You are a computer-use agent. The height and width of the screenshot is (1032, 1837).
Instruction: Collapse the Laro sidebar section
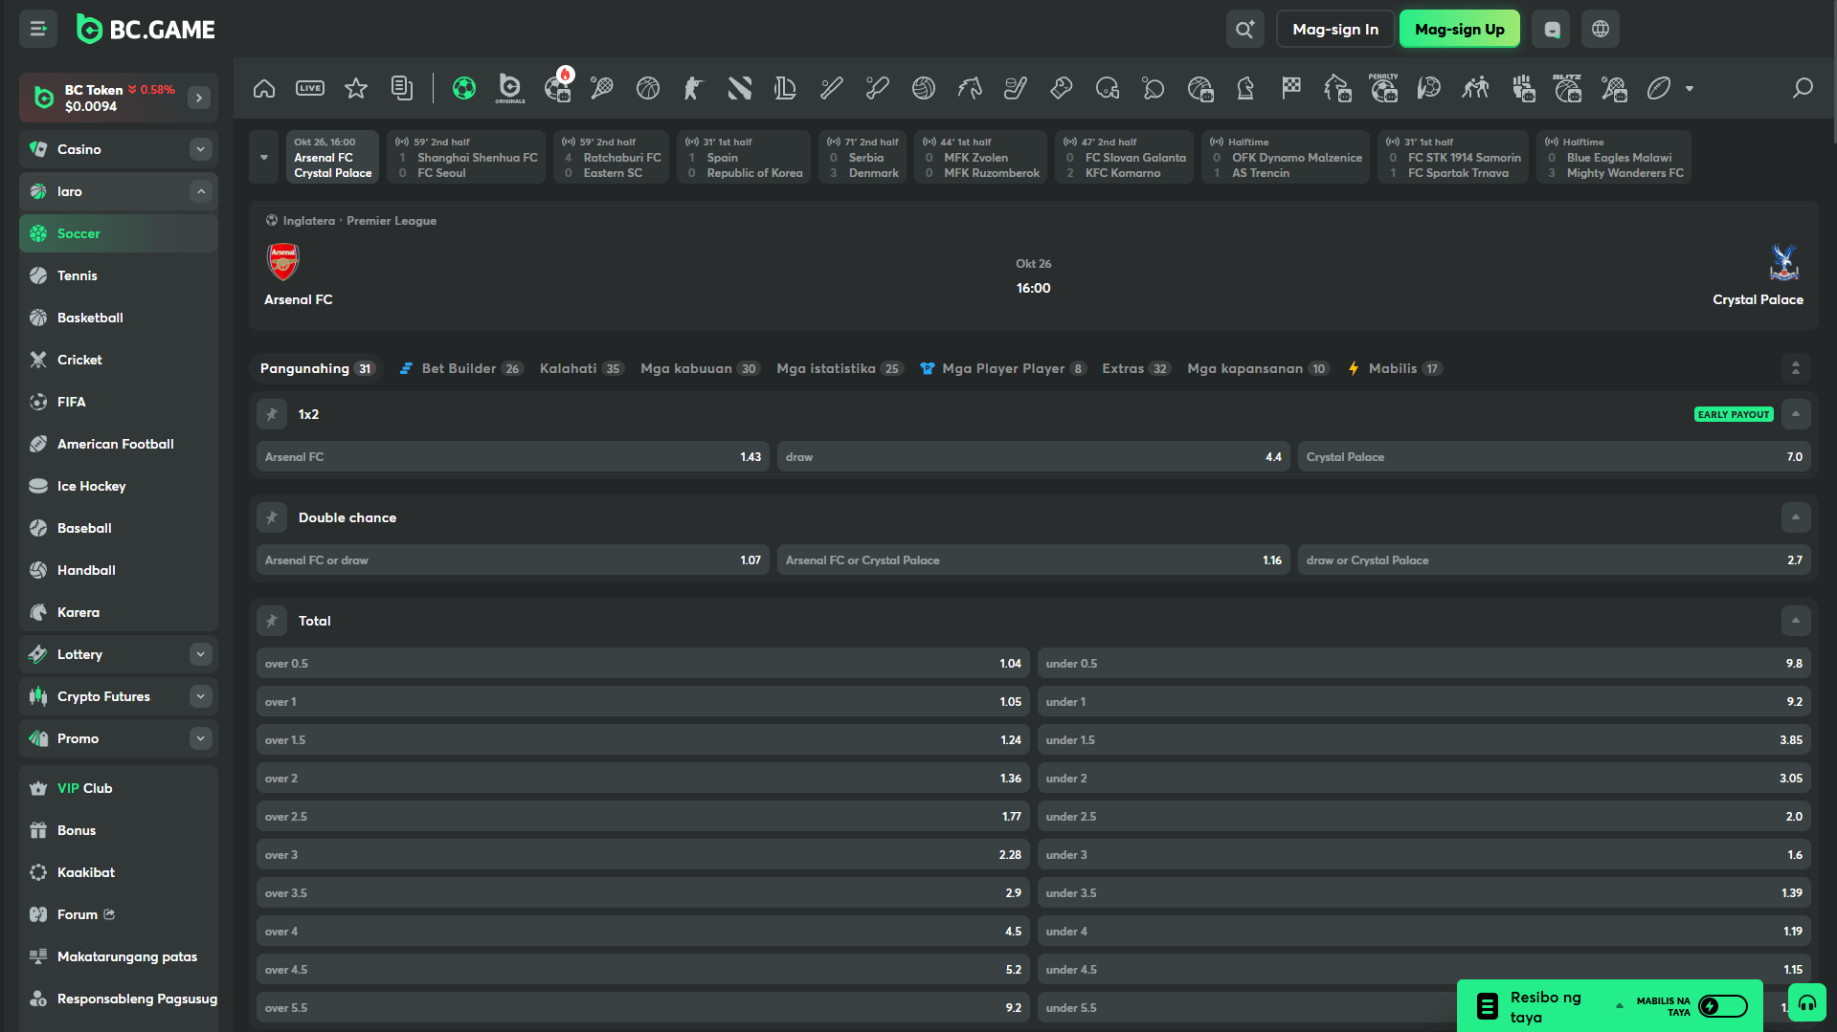[200, 191]
